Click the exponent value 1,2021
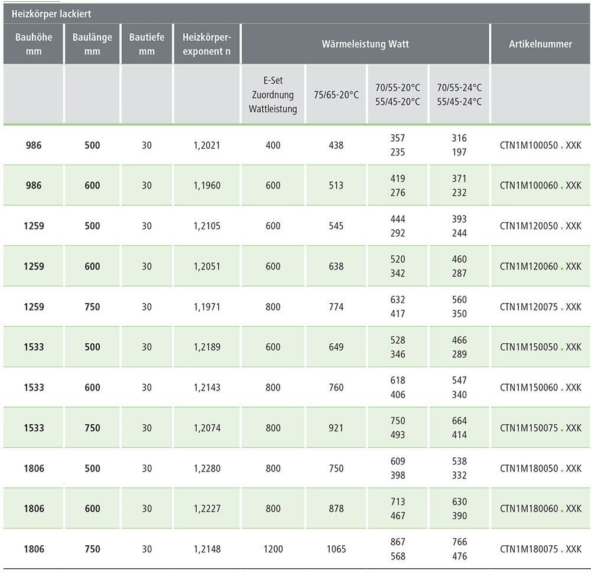The width and height of the screenshot is (591, 573). (207, 145)
